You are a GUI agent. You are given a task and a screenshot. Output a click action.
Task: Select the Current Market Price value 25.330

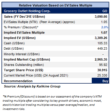(x=102, y=75)
